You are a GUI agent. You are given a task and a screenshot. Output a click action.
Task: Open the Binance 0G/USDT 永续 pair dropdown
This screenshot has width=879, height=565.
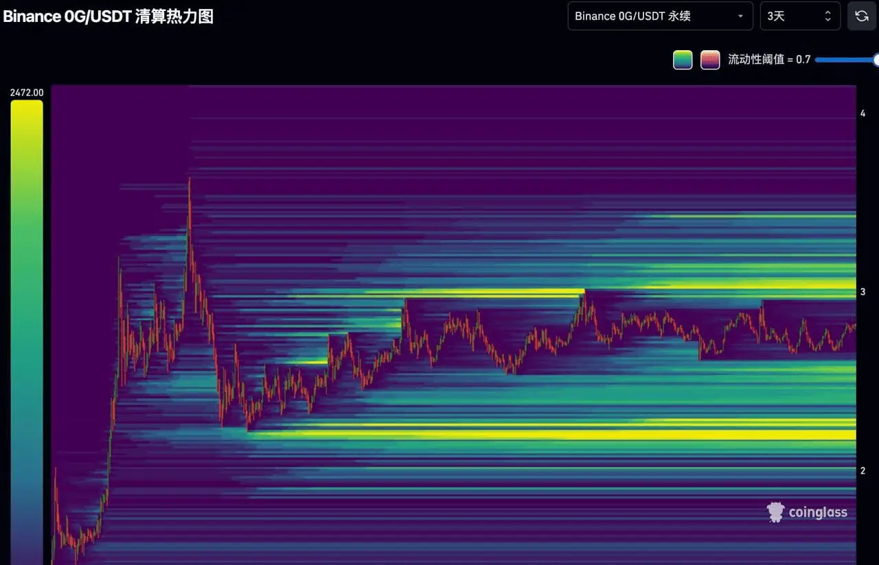tap(660, 16)
